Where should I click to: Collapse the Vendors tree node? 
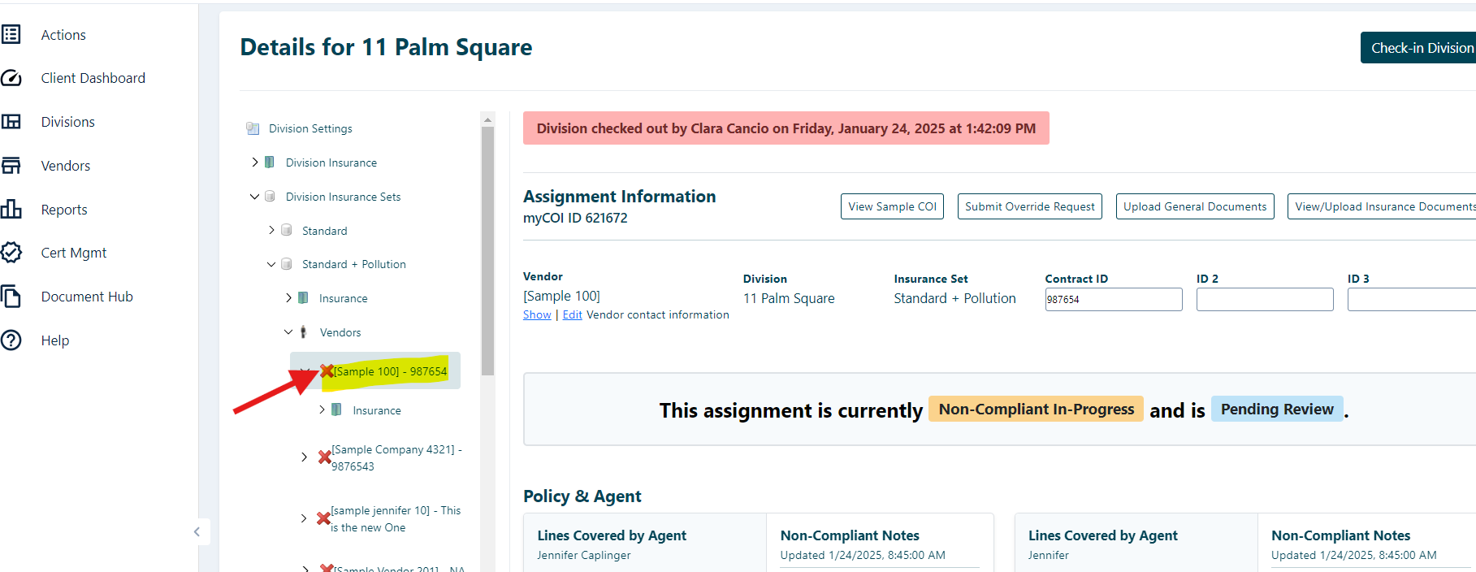point(288,332)
